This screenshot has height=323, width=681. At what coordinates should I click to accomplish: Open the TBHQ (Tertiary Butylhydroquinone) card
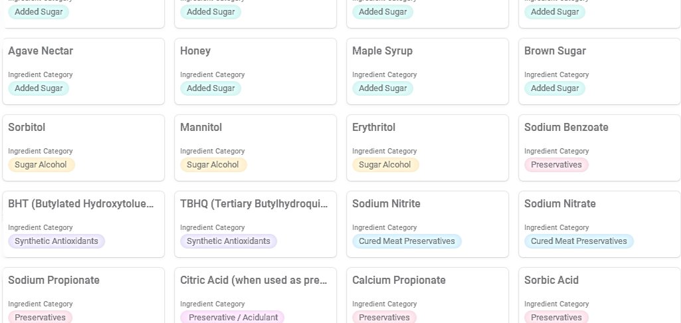tap(255, 225)
